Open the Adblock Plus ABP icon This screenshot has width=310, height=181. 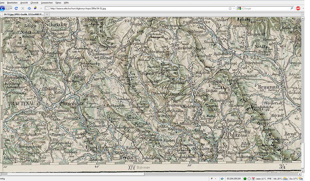pyautogui.click(x=298, y=8)
